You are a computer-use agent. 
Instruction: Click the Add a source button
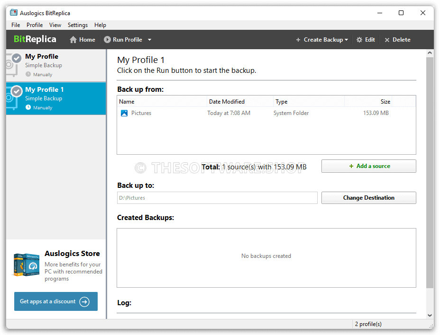click(369, 166)
